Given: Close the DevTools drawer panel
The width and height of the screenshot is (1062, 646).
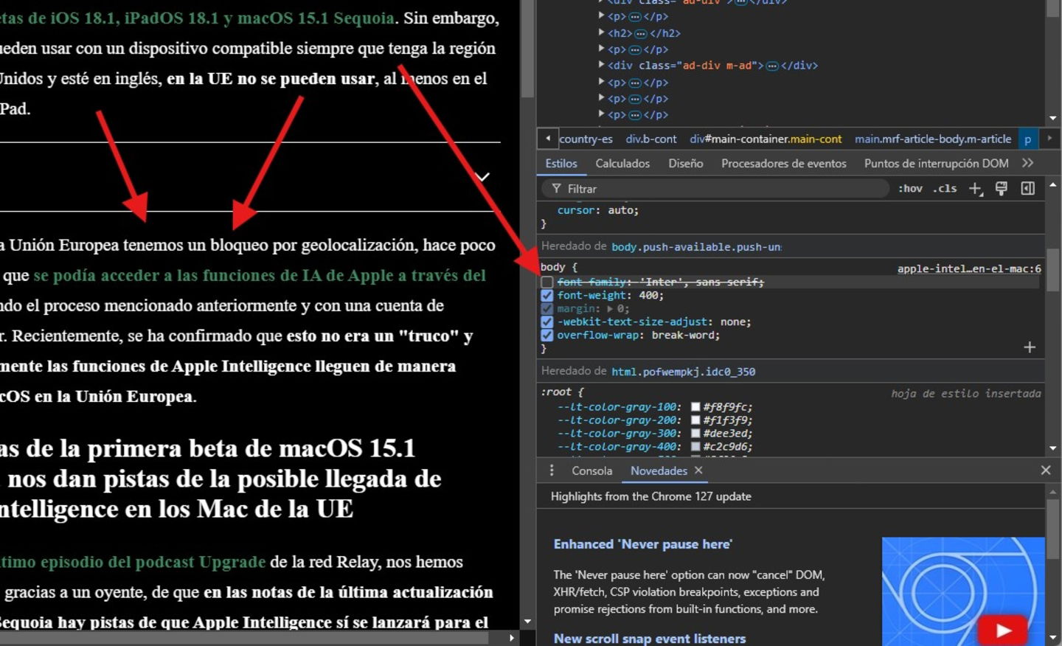Looking at the screenshot, I should 1046,470.
